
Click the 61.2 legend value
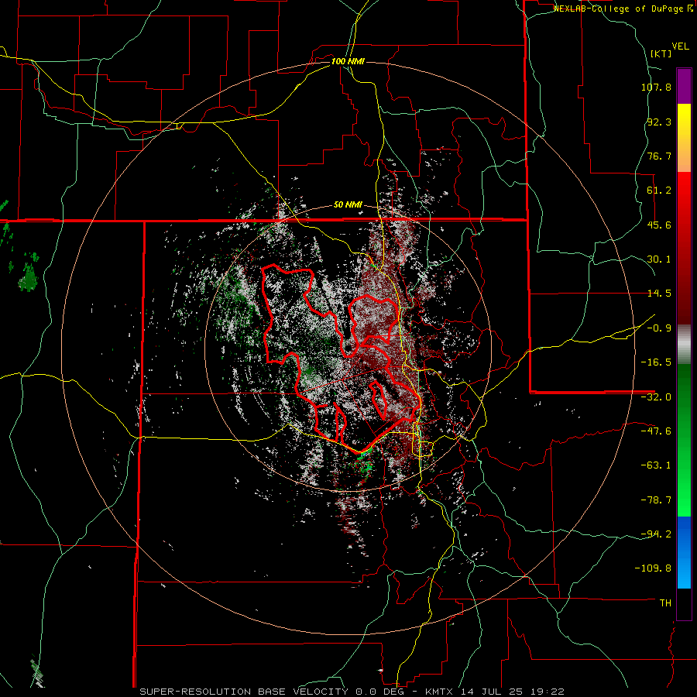coord(659,191)
